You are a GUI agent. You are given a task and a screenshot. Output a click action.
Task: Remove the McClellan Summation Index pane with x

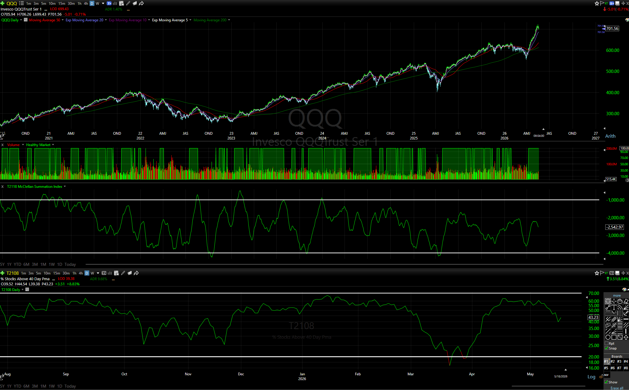[3, 187]
